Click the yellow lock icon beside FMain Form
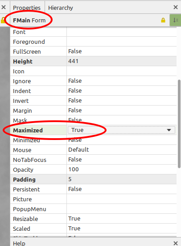 (x=163, y=20)
